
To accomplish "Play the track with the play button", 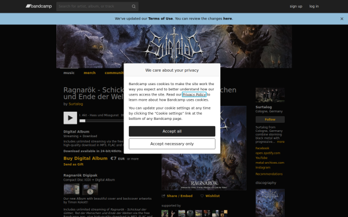I will click(x=70, y=118).
